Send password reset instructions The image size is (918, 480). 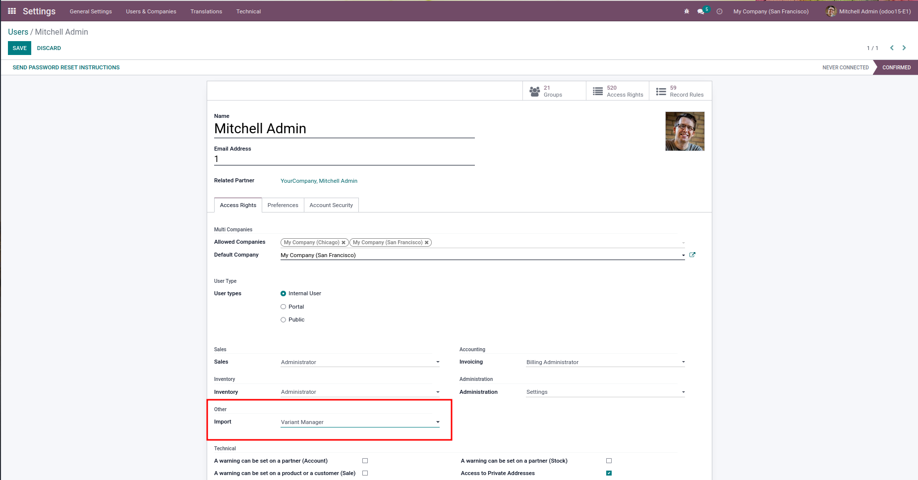coord(66,67)
